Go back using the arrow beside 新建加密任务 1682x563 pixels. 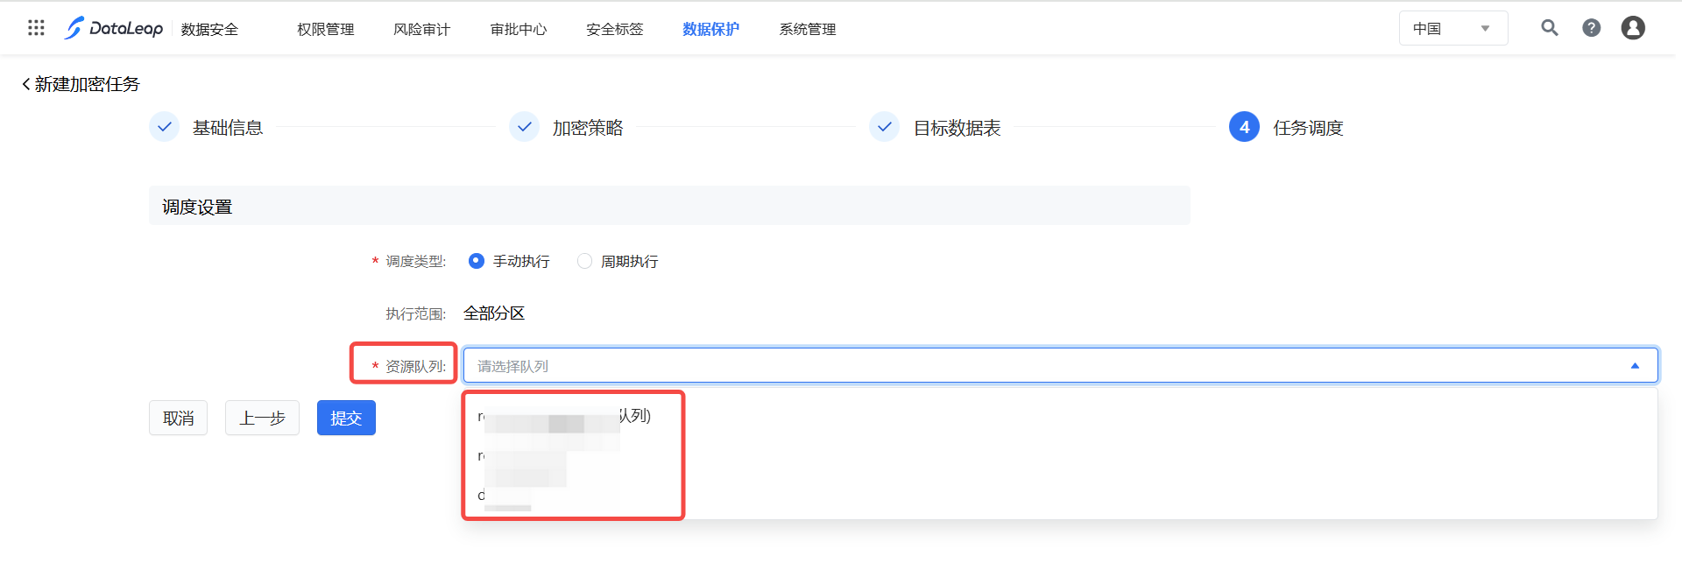point(26,84)
